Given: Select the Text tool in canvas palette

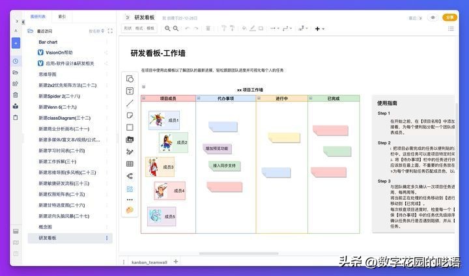Looking at the screenshot, I should tap(130, 91).
